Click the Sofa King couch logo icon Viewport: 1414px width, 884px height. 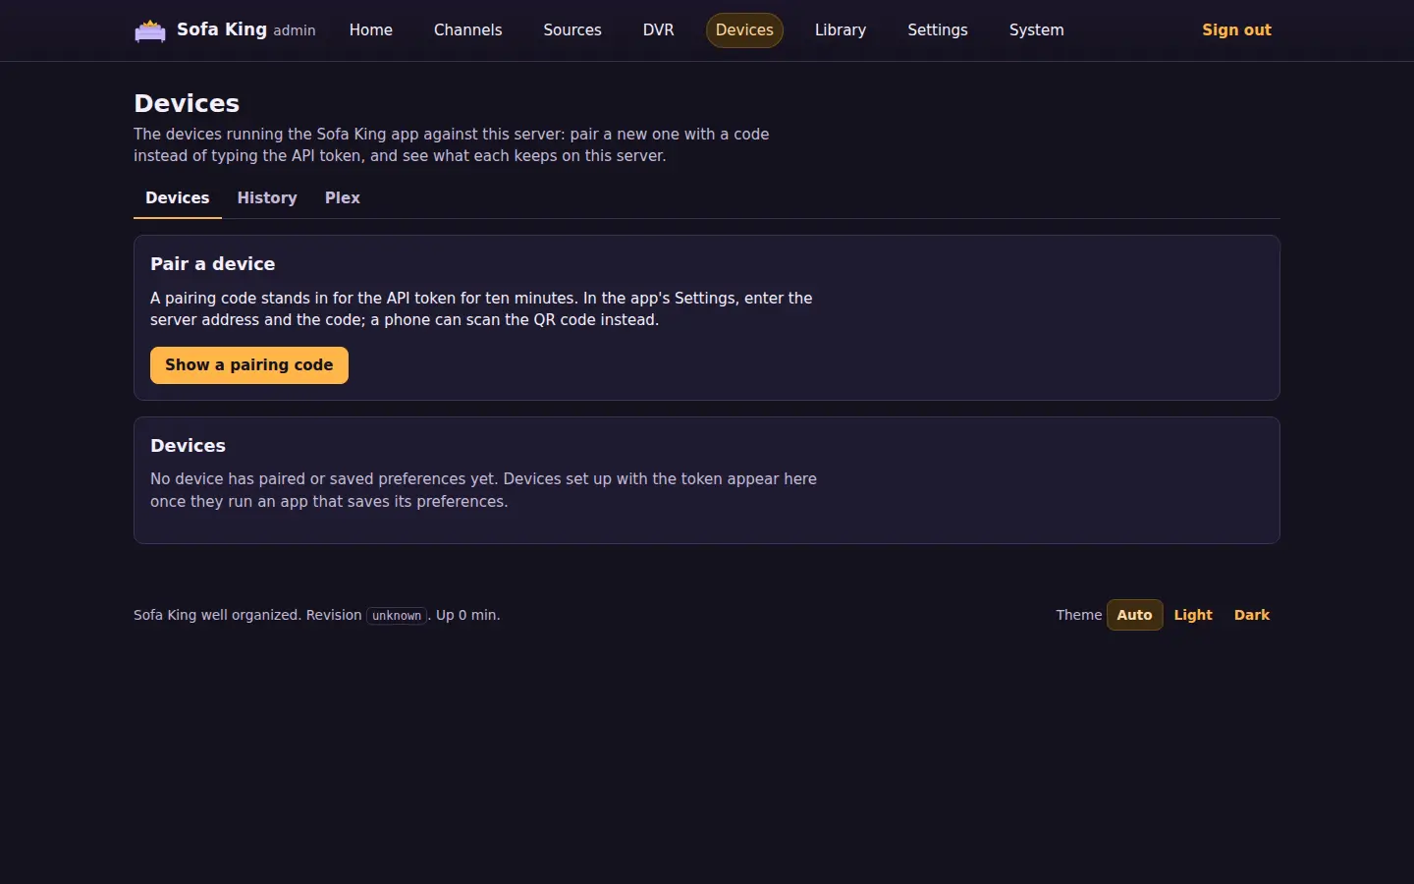tap(150, 31)
